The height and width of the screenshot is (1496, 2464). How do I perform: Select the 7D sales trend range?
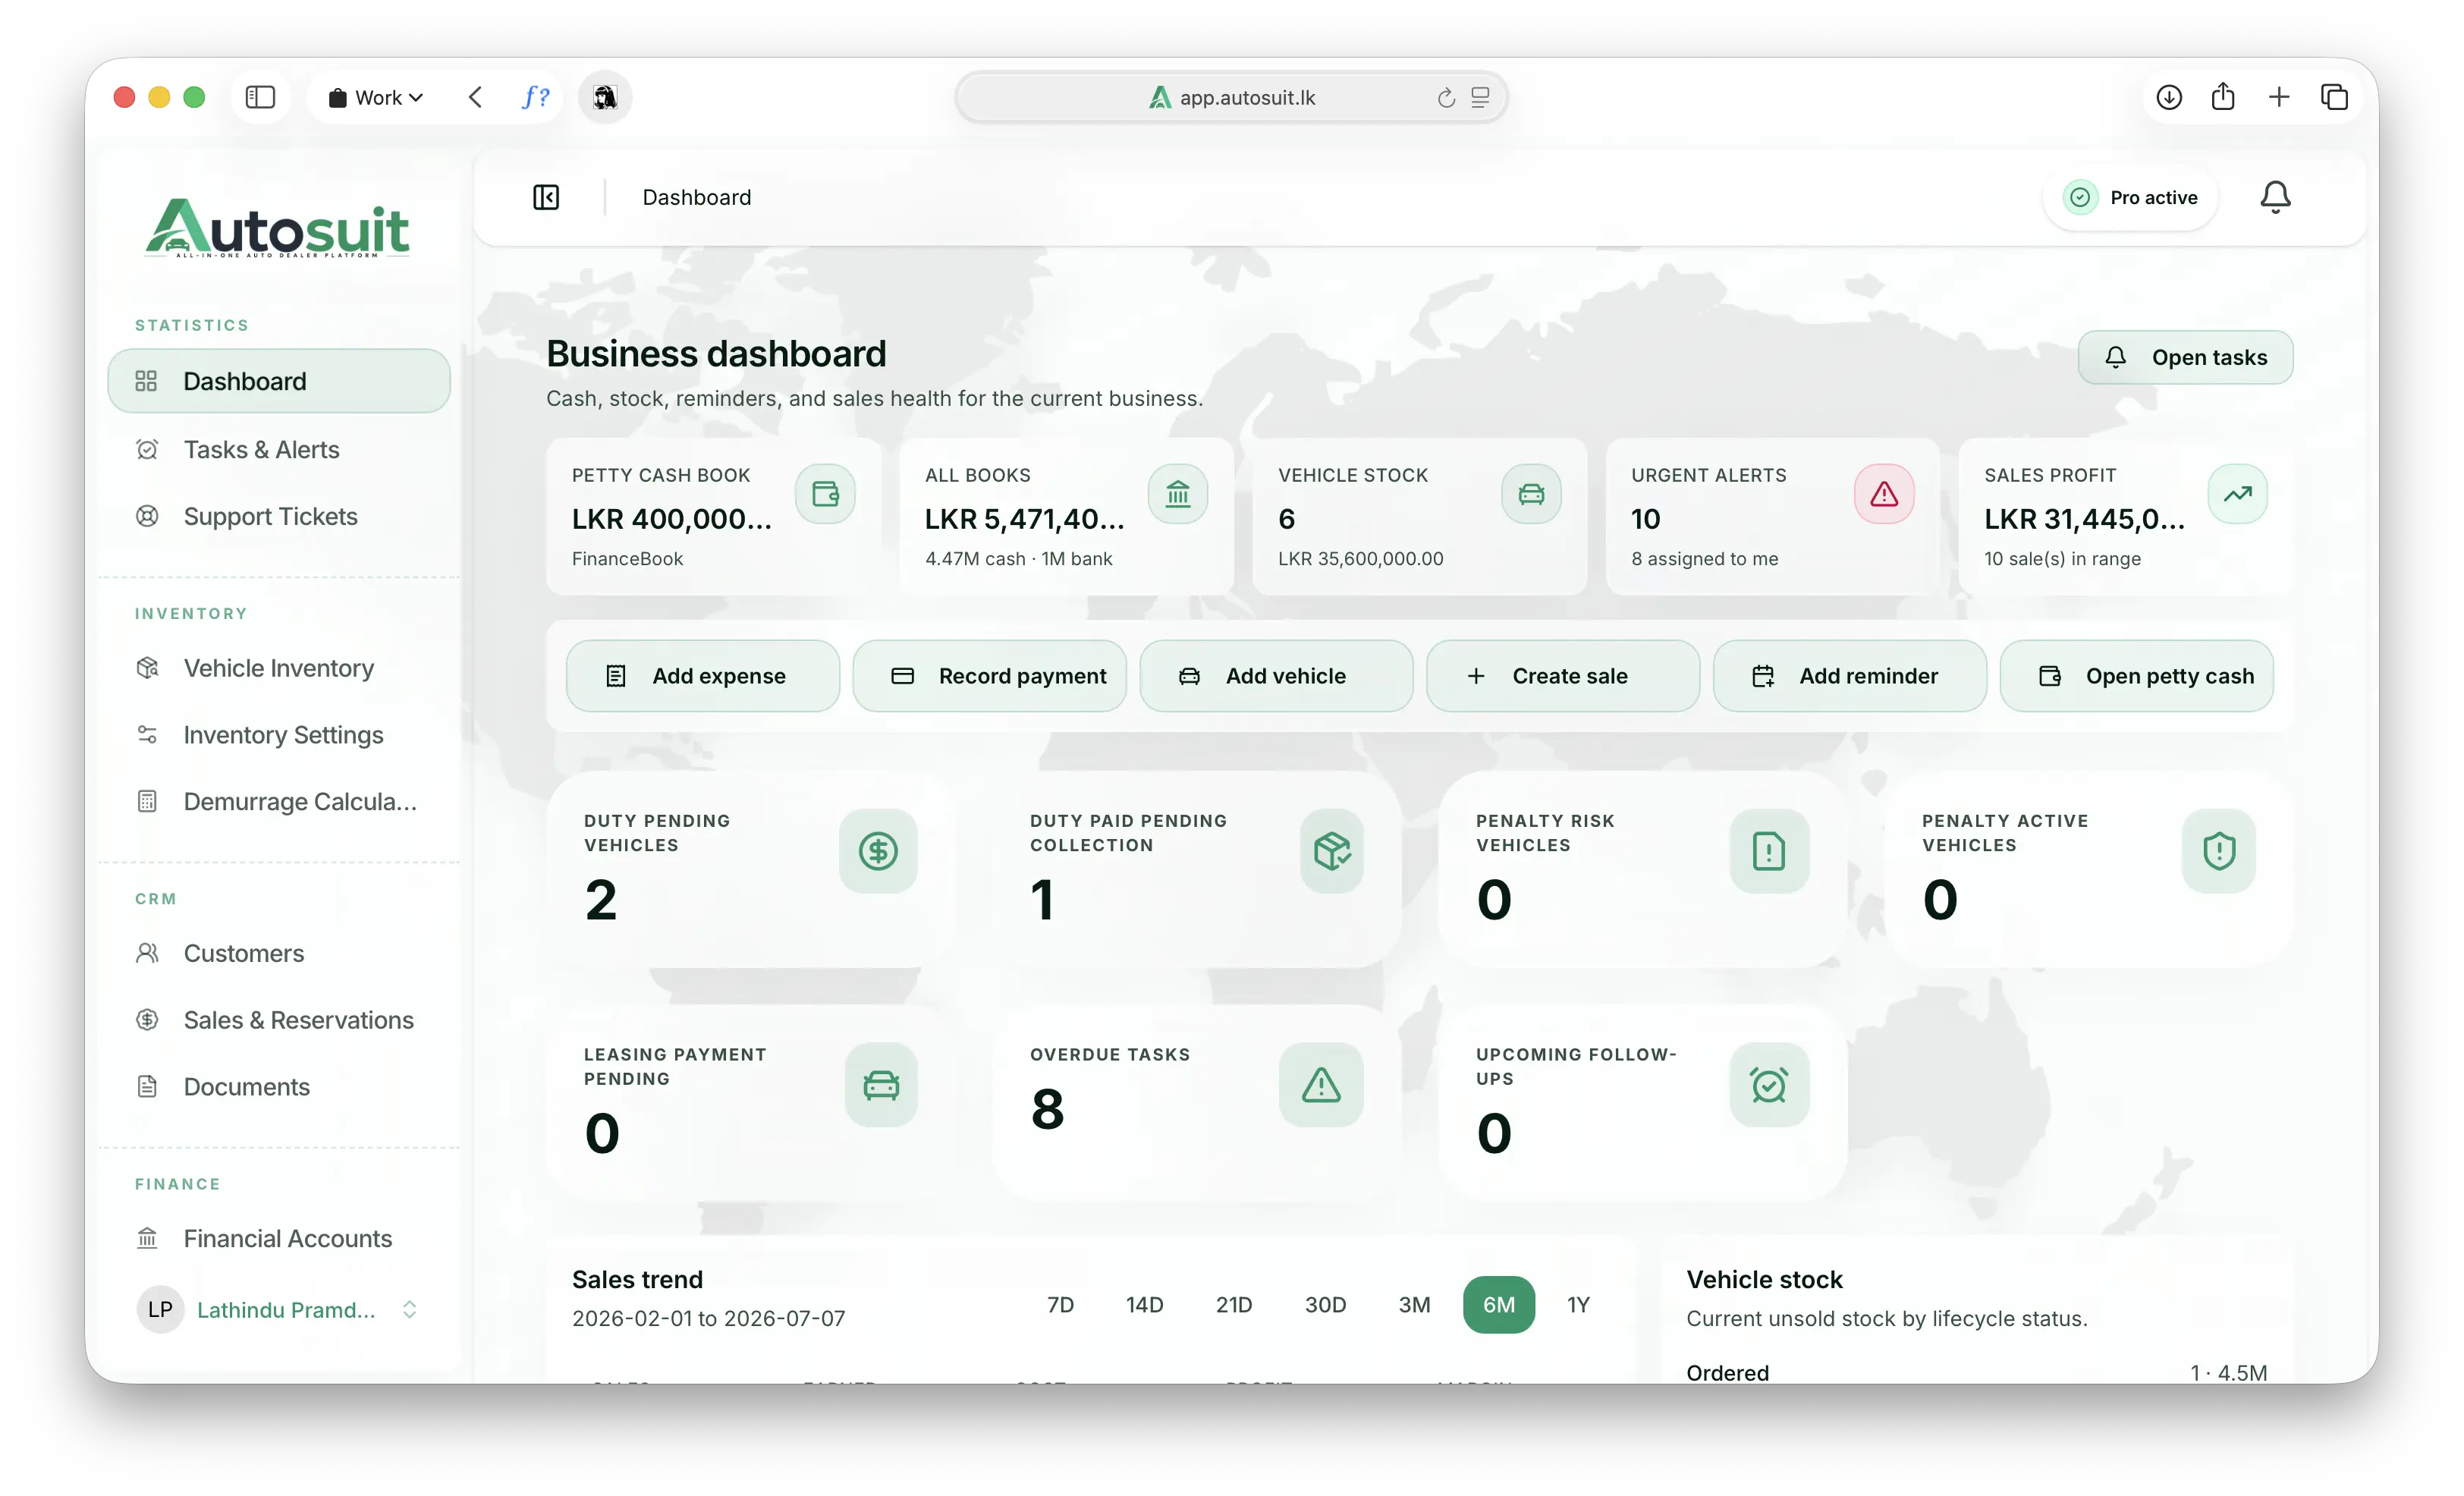point(1060,1304)
